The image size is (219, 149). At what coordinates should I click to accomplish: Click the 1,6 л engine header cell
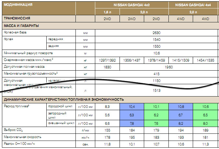(107, 12)
